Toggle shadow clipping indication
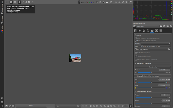 [x=104, y=2]
